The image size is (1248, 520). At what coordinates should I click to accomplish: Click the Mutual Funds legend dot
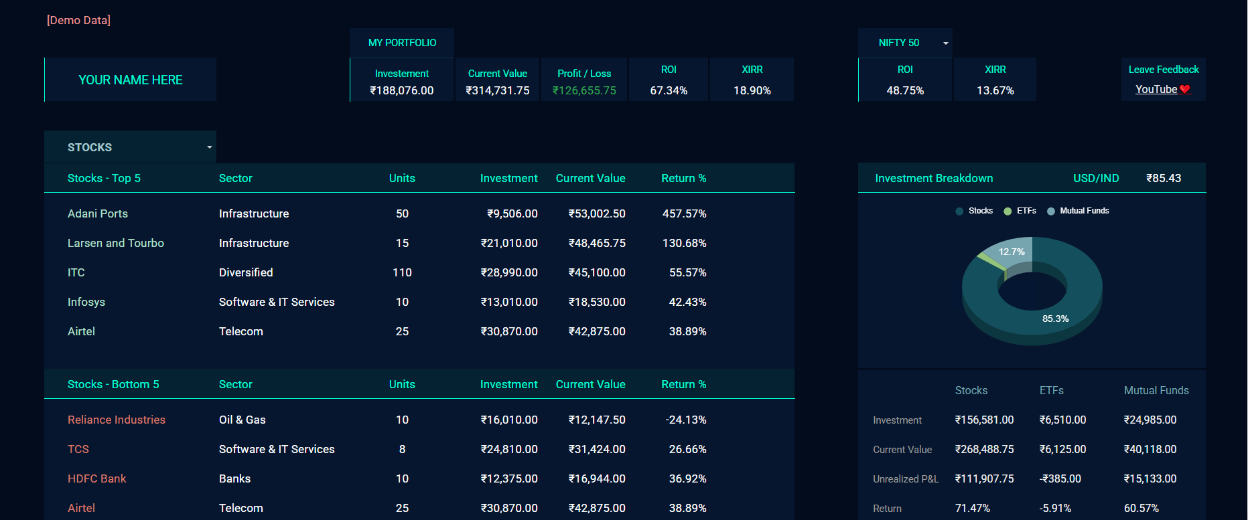coord(1051,211)
